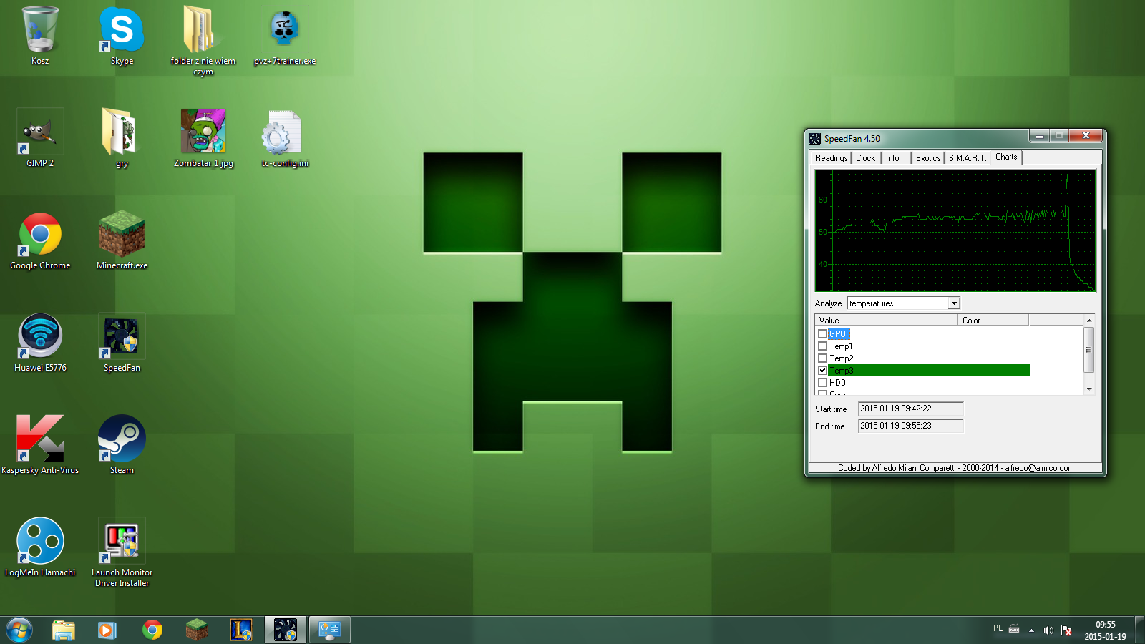Image resolution: width=1145 pixels, height=644 pixels.
Task: Click the list scrollbar down arrow
Action: 1089,389
